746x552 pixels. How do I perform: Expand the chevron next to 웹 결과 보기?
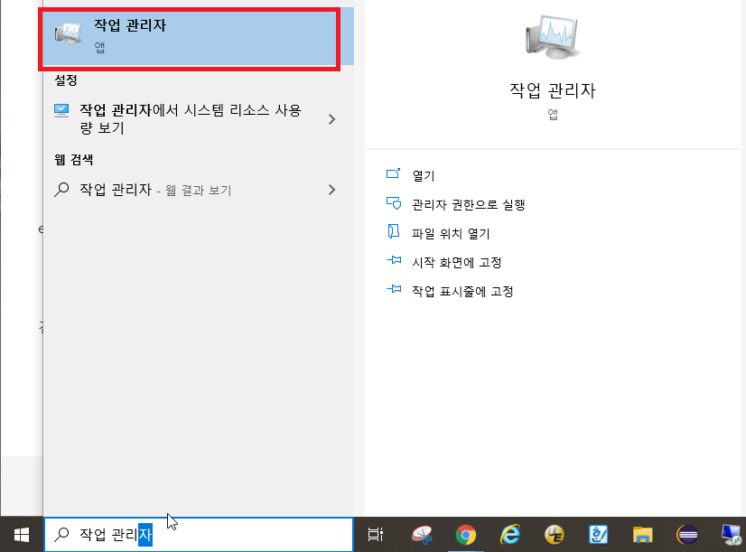coord(332,190)
